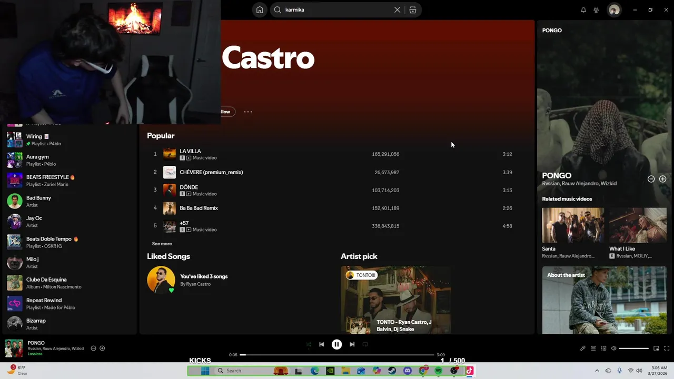Open the profile avatar menu

tap(614, 9)
